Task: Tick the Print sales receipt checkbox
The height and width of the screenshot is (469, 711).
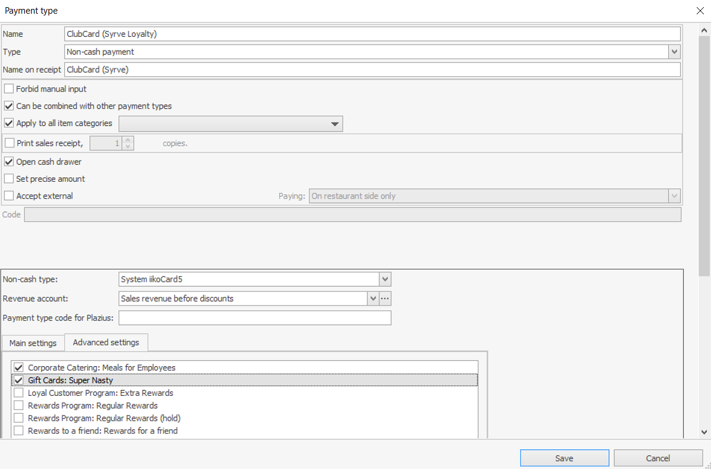Action: (x=10, y=143)
